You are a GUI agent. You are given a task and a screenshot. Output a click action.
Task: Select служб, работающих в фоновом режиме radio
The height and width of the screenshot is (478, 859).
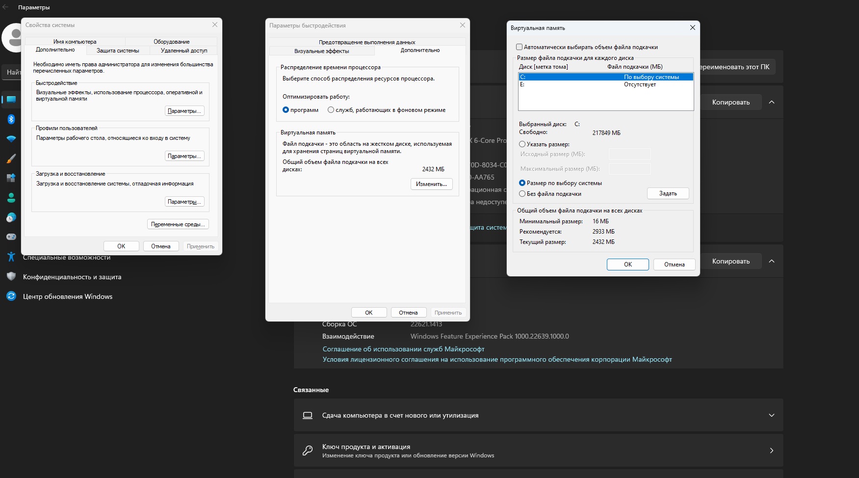tap(331, 110)
